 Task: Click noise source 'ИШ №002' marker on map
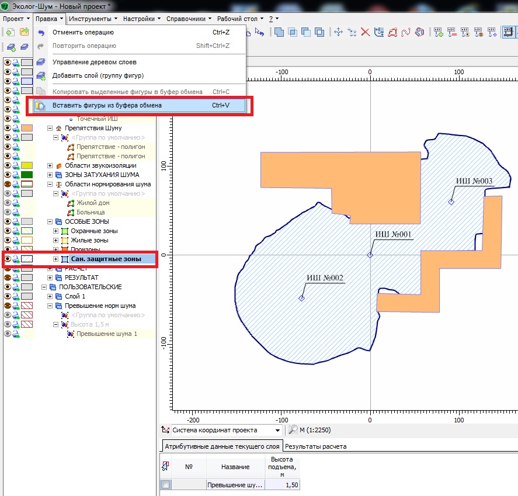pos(302,298)
